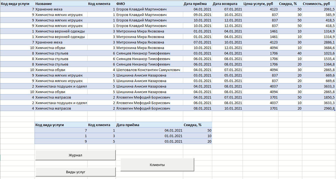Click the Виды услуг button
This screenshot has height=179, width=336.
75,172
